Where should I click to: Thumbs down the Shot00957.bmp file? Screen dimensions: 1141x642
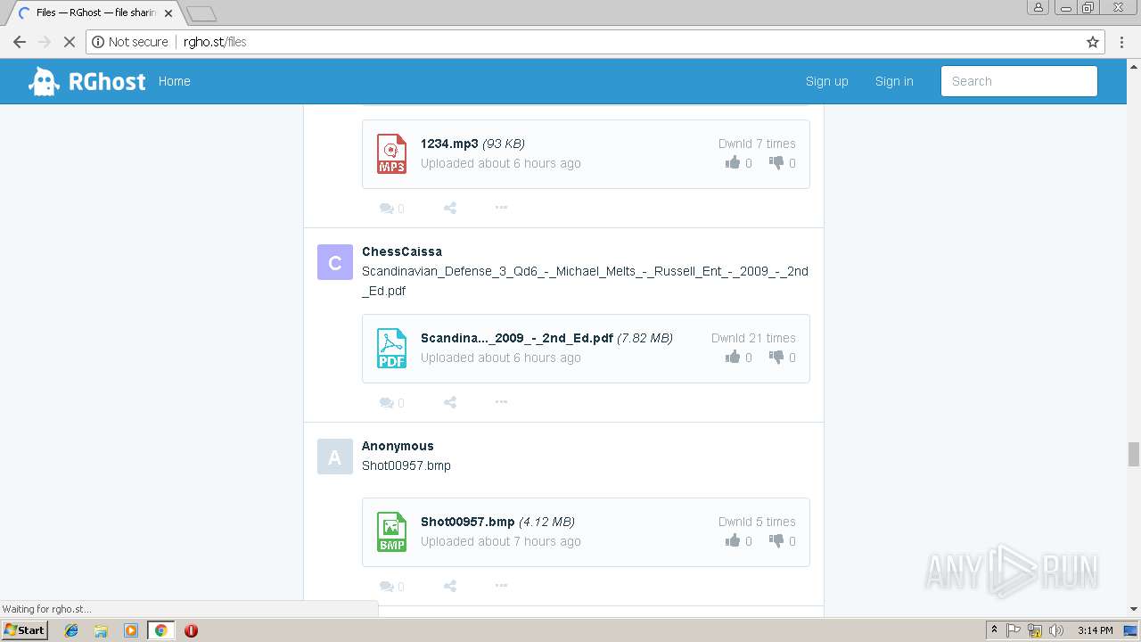[776, 541]
